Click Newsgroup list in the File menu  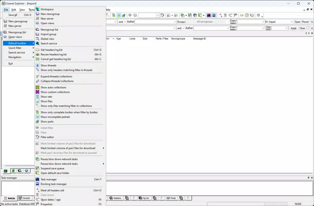coord(19,32)
